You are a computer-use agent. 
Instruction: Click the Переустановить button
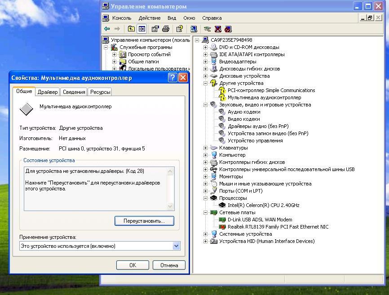144,221
